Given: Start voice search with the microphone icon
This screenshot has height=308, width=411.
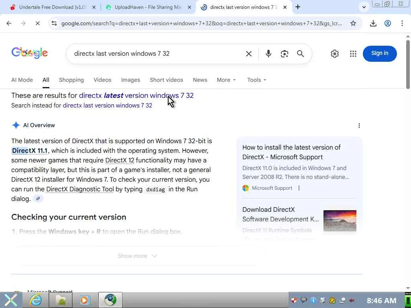Looking at the screenshot, I should tap(268, 54).
